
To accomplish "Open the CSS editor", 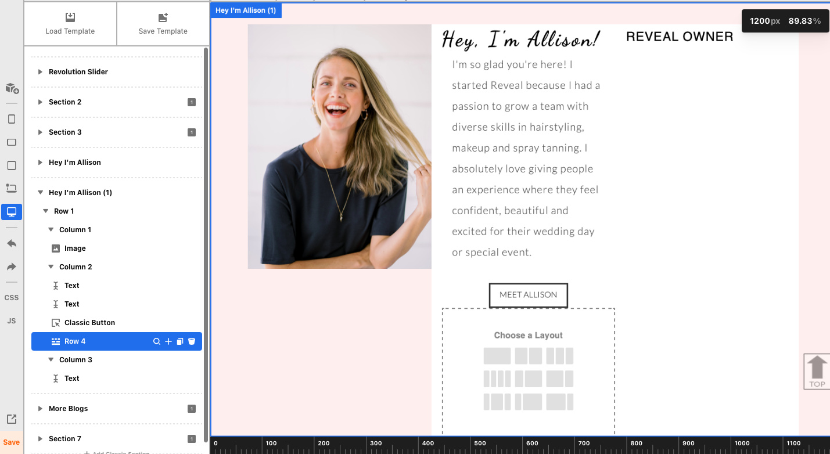I will [x=12, y=298].
